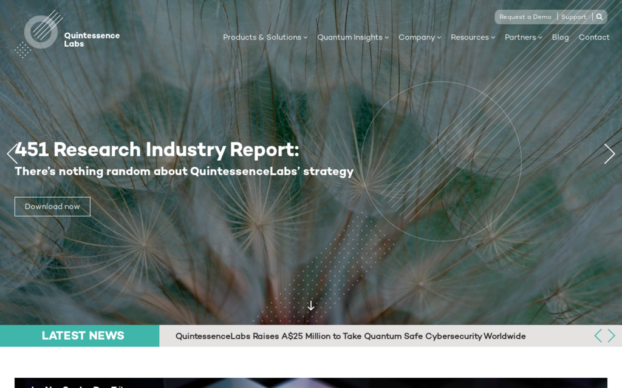The width and height of the screenshot is (622, 388).
Task: Open the Partners dropdown menu
Action: pos(523,38)
